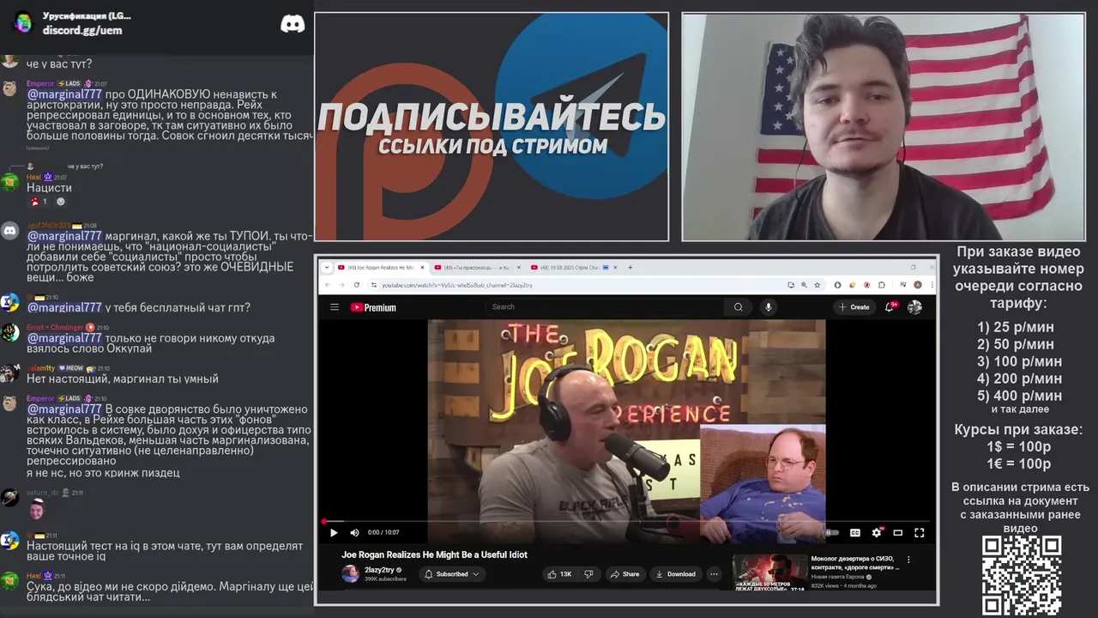Click the discord.gg/uem invite text
This screenshot has width=1098, height=618.
tap(82, 30)
